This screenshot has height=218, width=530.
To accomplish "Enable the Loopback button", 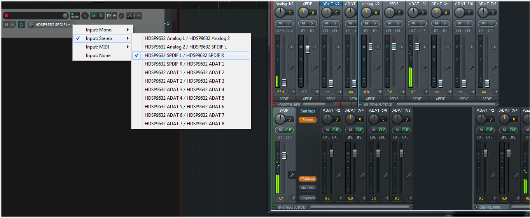I will (x=308, y=198).
